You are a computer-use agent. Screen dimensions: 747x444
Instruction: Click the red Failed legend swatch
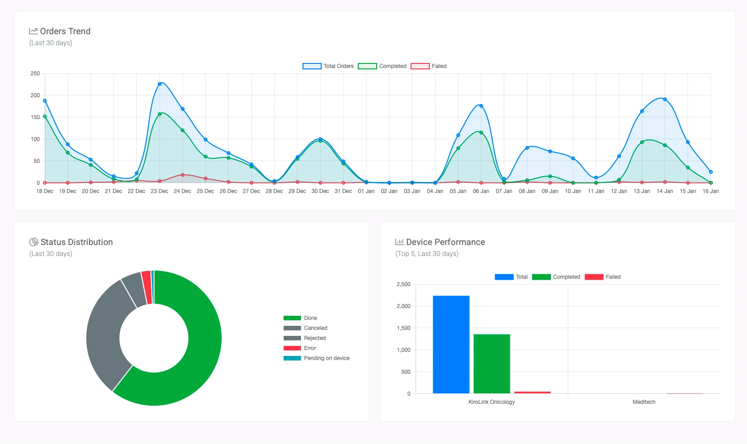pyautogui.click(x=420, y=66)
